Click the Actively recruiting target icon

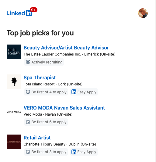pos(28,62)
